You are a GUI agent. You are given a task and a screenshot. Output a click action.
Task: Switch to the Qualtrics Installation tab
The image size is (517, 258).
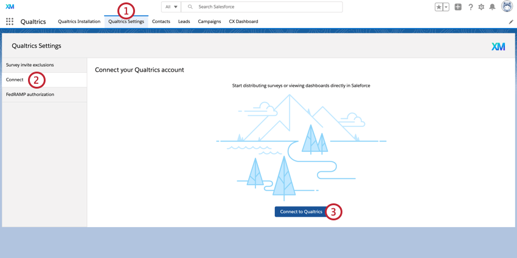79,21
